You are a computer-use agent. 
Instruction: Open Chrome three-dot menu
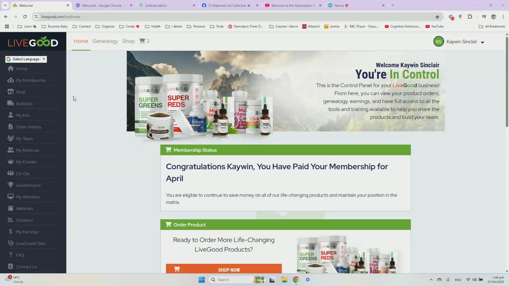tap(503, 17)
